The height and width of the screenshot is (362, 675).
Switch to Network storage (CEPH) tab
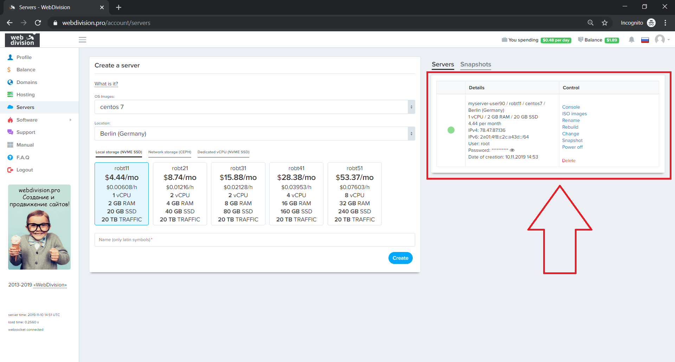tap(169, 152)
